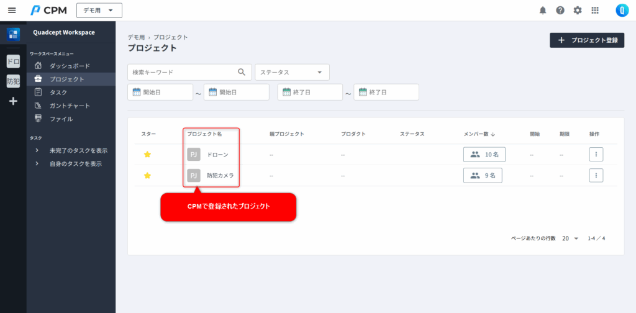This screenshot has width=636, height=313.
Task: Click the notifications bell icon
Action: [543, 11]
